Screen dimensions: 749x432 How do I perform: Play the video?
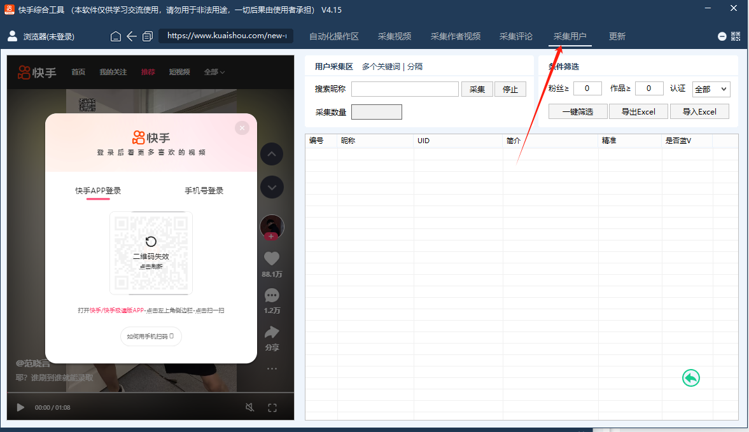[x=20, y=407]
